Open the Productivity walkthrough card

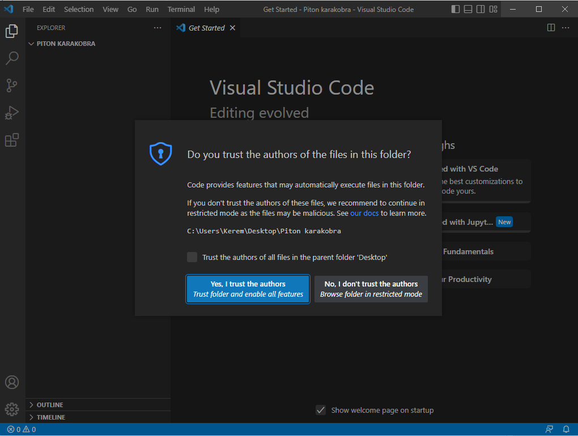coord(486,279)
